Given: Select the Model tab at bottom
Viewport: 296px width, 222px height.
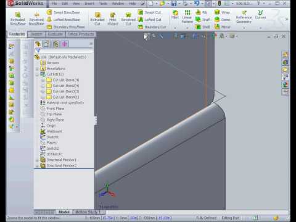Looking at the screenshot, I should [64, 212].
